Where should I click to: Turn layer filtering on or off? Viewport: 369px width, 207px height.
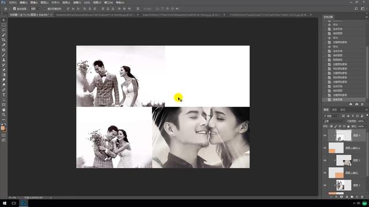coord(367,116)
